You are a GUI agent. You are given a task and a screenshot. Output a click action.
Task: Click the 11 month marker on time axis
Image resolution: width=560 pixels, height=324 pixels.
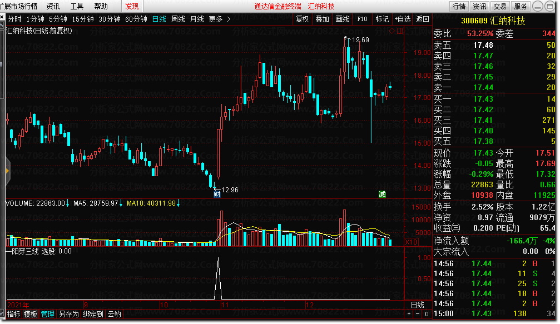pos(225,305)
